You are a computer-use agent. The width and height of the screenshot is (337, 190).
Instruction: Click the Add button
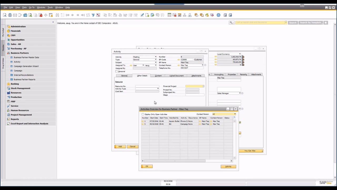click(120, 146)
